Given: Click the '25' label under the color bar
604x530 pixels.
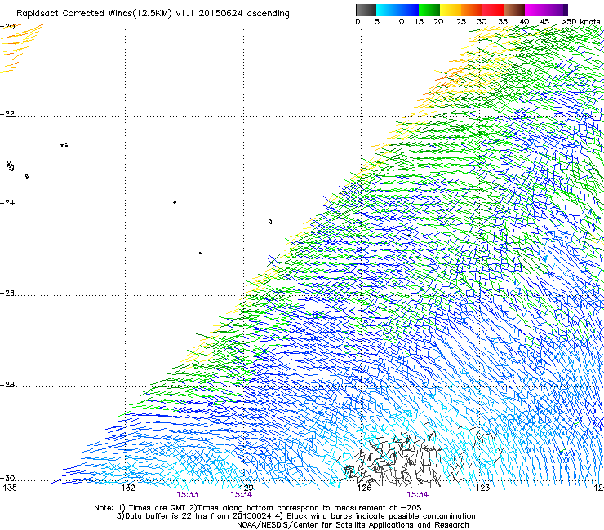Looking at the screenshot, I should coord(461,22).
